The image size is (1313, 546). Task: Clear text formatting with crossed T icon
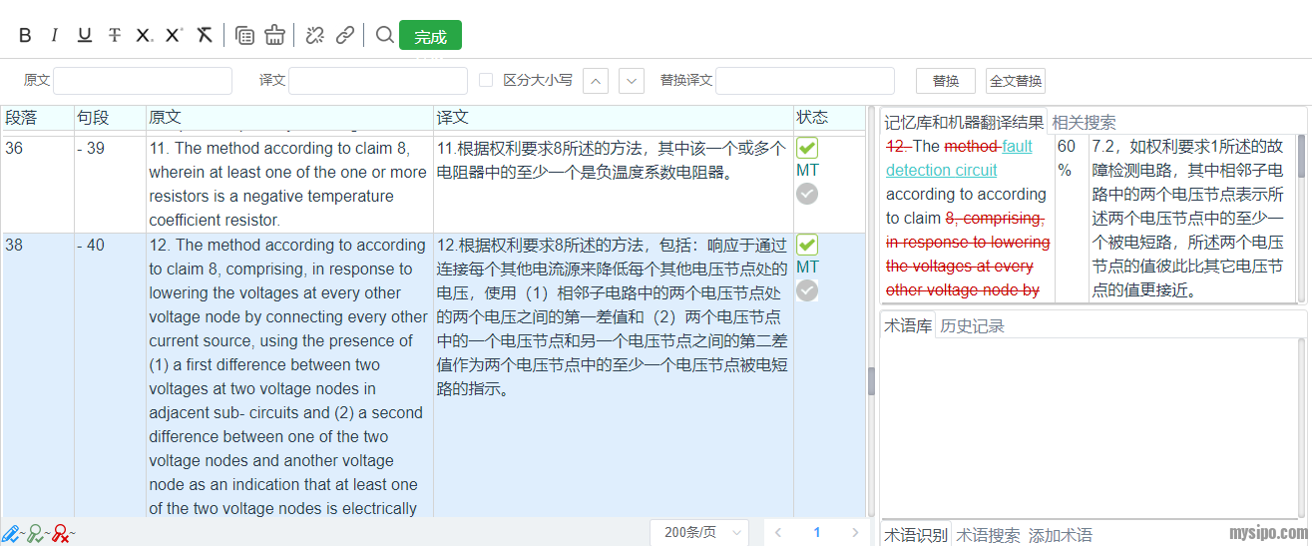click(205, 36)
